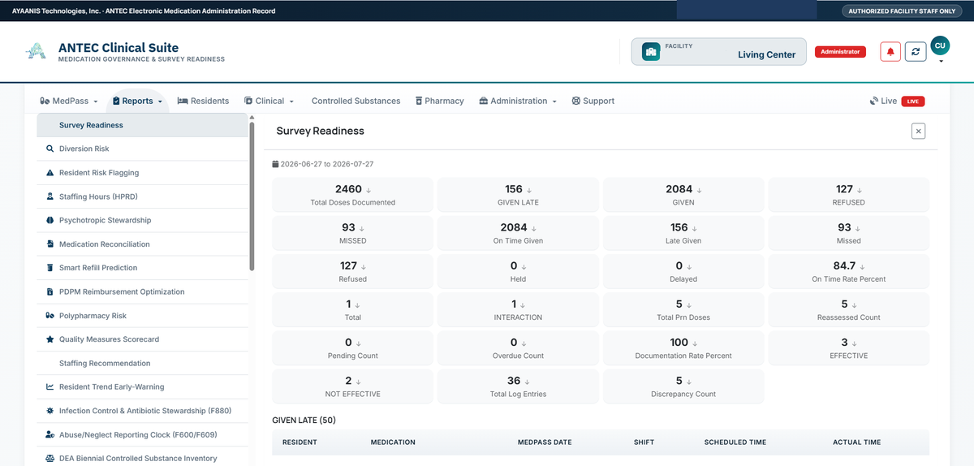Screen dimensions: 974x466
Task: Click the Resident Trend Early-Warning chart icon
Action: click(50, 387)
